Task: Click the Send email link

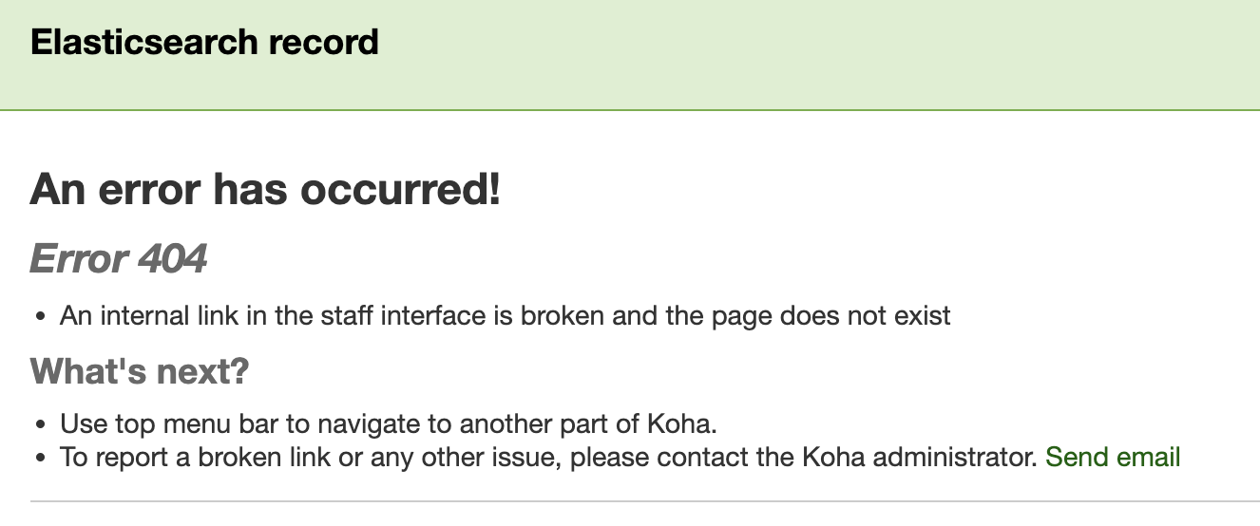Action: click(x=1113, y=457)
